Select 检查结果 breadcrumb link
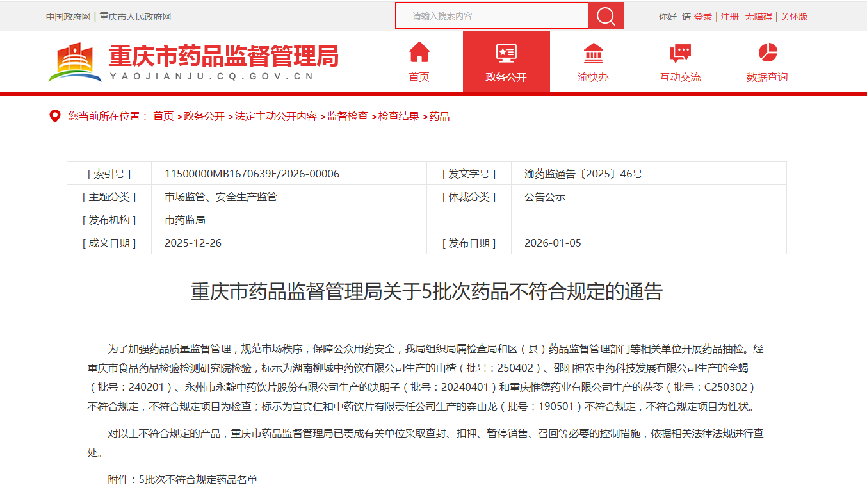 coord(398,116)
